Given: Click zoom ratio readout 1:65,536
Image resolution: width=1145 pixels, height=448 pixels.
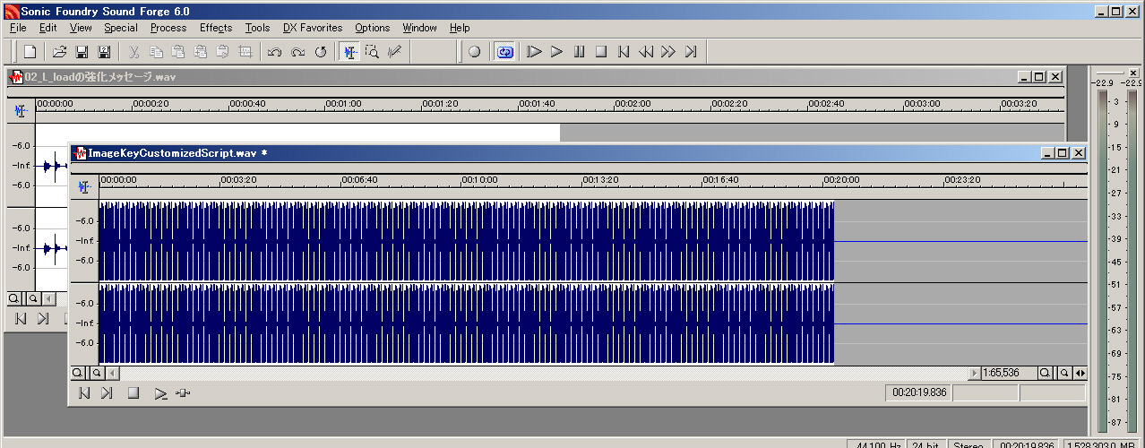Looking at the screenshot, I should click(x=1009, y=373).
